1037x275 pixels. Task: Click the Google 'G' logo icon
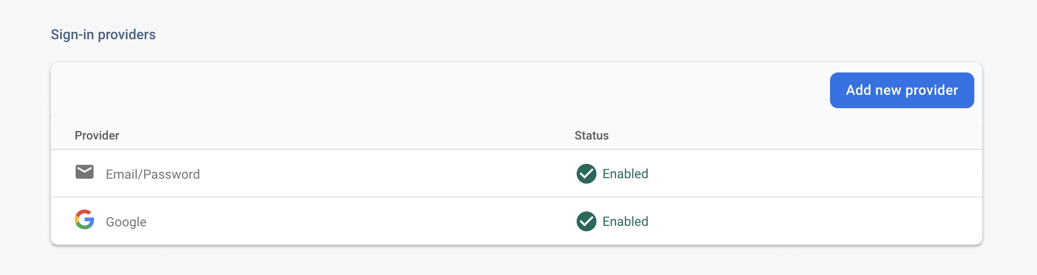tap(85, 219)
